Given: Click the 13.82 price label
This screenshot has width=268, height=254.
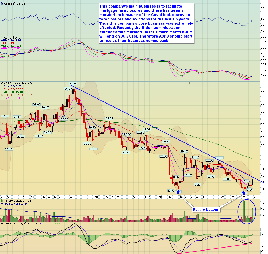Looking at the screenshot, I should click(x=209, y=161).
